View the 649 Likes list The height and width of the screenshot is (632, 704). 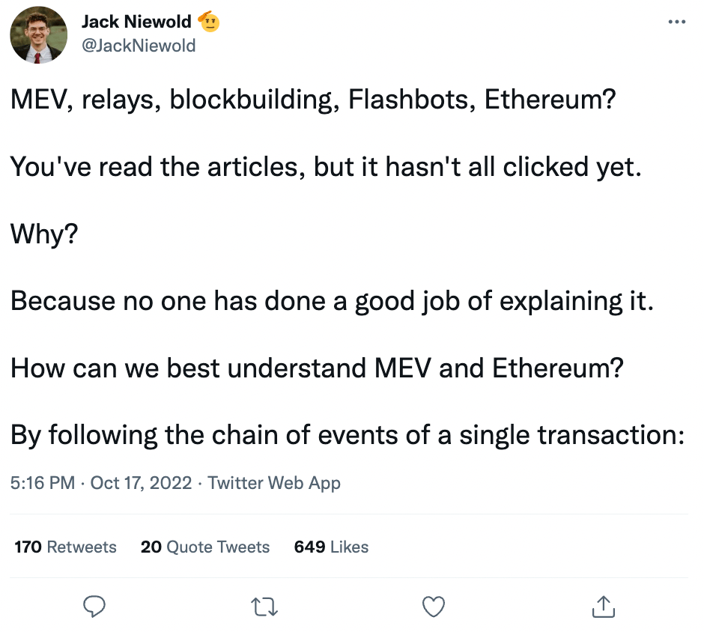coord(331,547)
